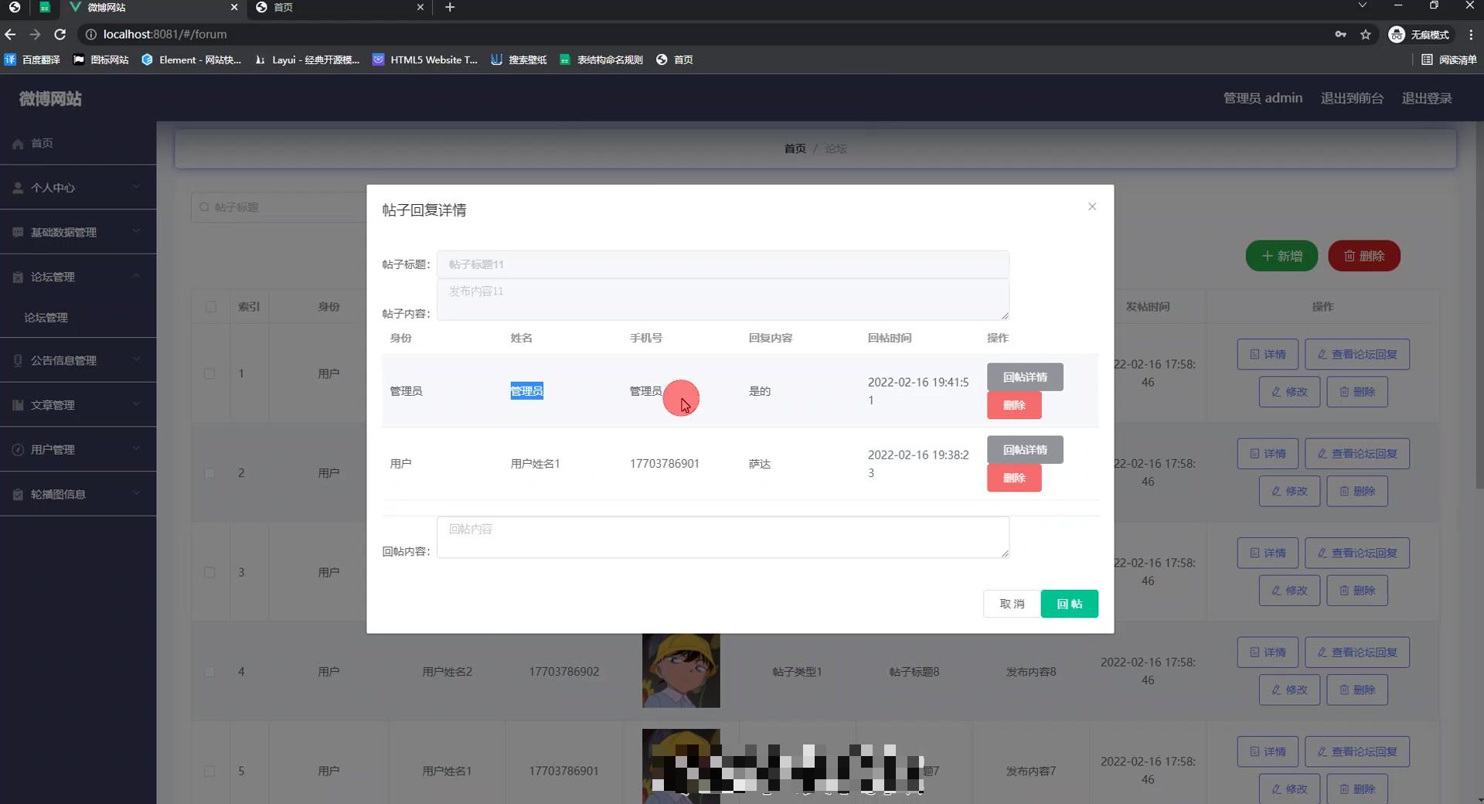The image size is (1484, 804).
Task: Open Layui bookmark
Action: coord(308,60)
